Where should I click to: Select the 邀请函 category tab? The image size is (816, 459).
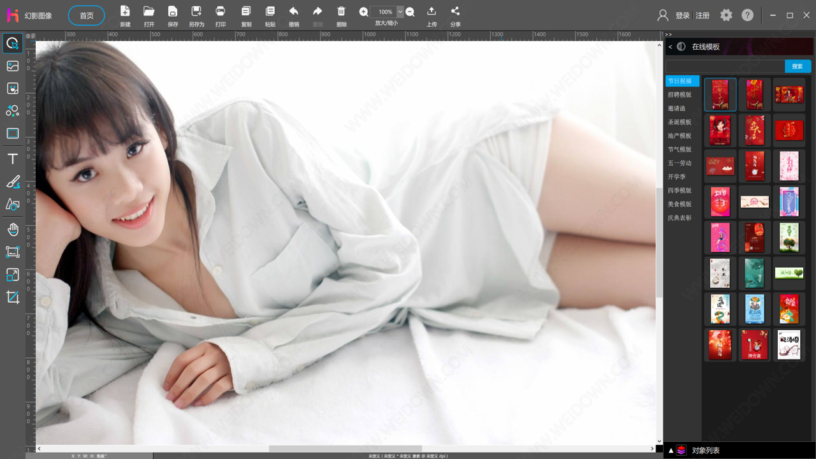tap(677, 108)
